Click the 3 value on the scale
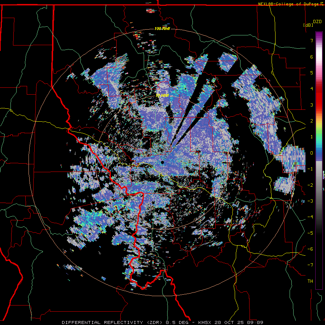Screen dimensions: 325x325 pyautogui.click(x=312, y=105)
